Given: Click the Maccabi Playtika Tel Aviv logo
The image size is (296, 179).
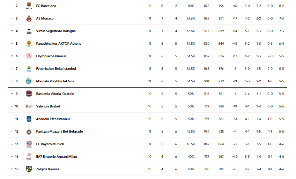Looking at the screenshot, I should click(x=29, y=81).
